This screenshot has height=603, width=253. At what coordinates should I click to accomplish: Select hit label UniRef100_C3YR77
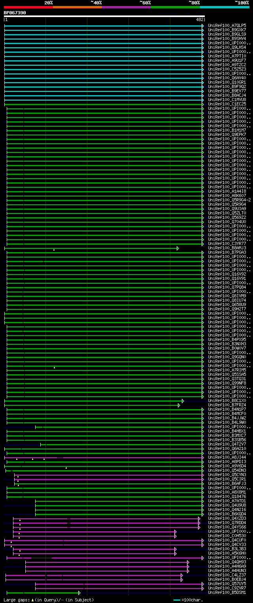227,243
